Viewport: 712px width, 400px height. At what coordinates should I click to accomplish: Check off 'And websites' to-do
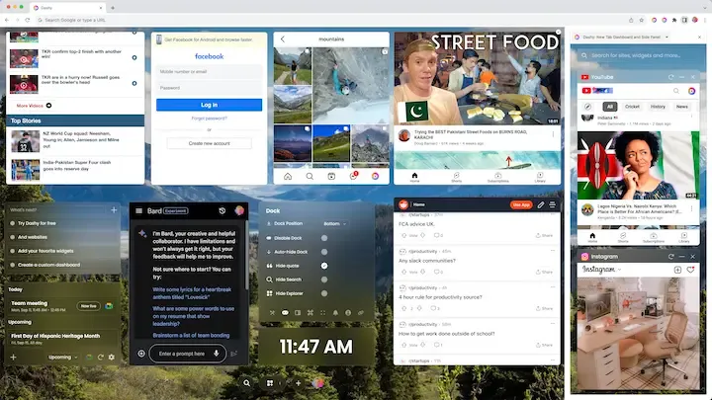[12, 237]
